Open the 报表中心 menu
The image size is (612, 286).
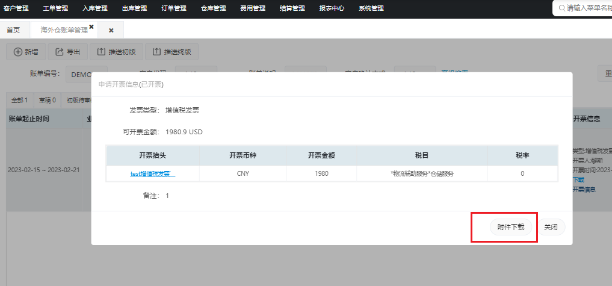tap(332, 8)
